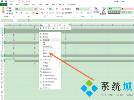This screenshot has width=134, height=100.
Task: Click the New blank document icon
Action: click(x=23, y=1)
